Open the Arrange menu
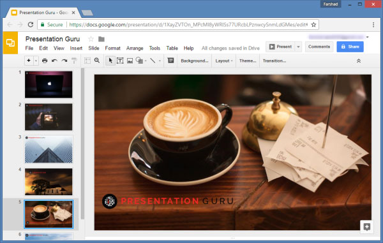The width and height of the screenshot is (383, 243). pyautogui.click(x=135, y=48)
